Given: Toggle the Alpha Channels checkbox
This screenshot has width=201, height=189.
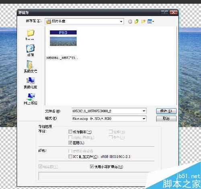Looking at the screenshot, I should pyautogui.click(x=70, y=137).
